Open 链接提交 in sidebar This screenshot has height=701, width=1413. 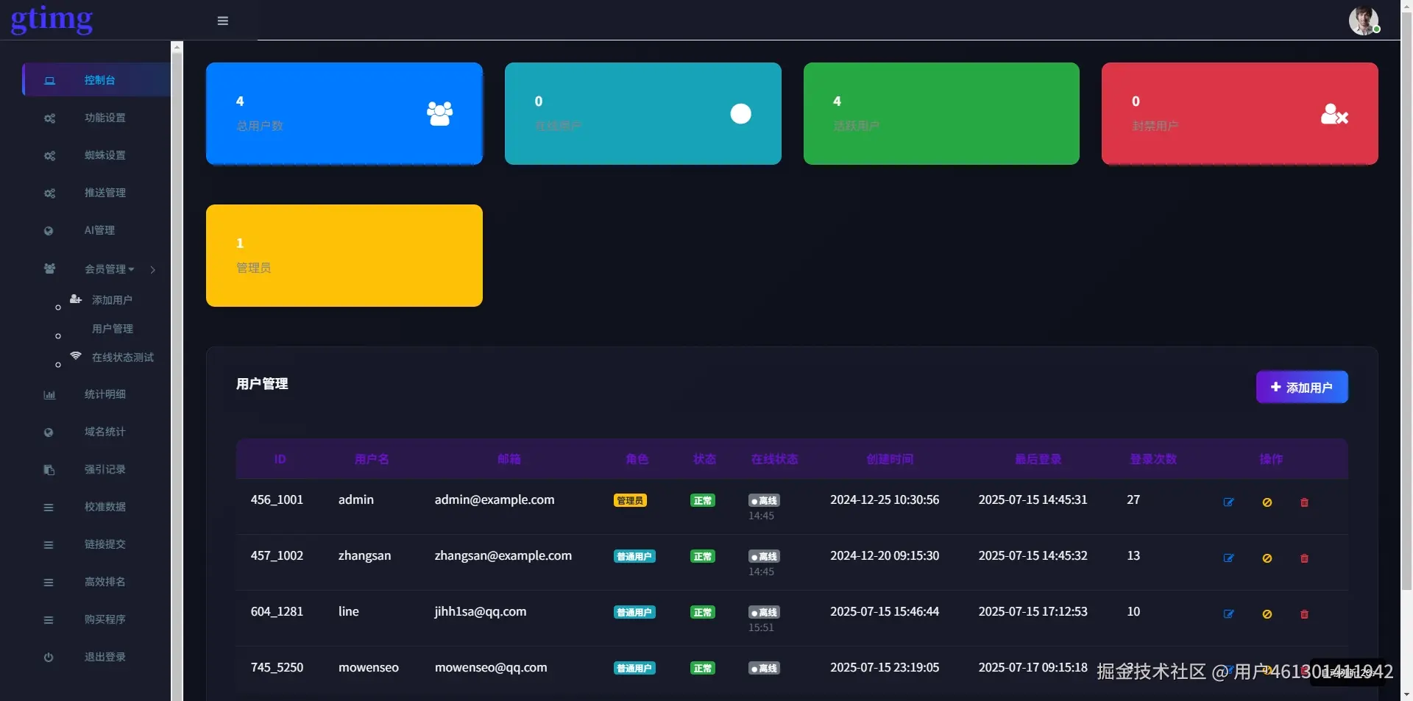(x=105, y=544)
